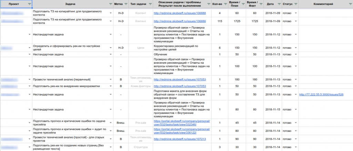The width and height of the screenshot is (353, 151).
Task: Expand task dropdown for 'Провести технический анализ [первичный]'
Action: click(x=111, y=79)
